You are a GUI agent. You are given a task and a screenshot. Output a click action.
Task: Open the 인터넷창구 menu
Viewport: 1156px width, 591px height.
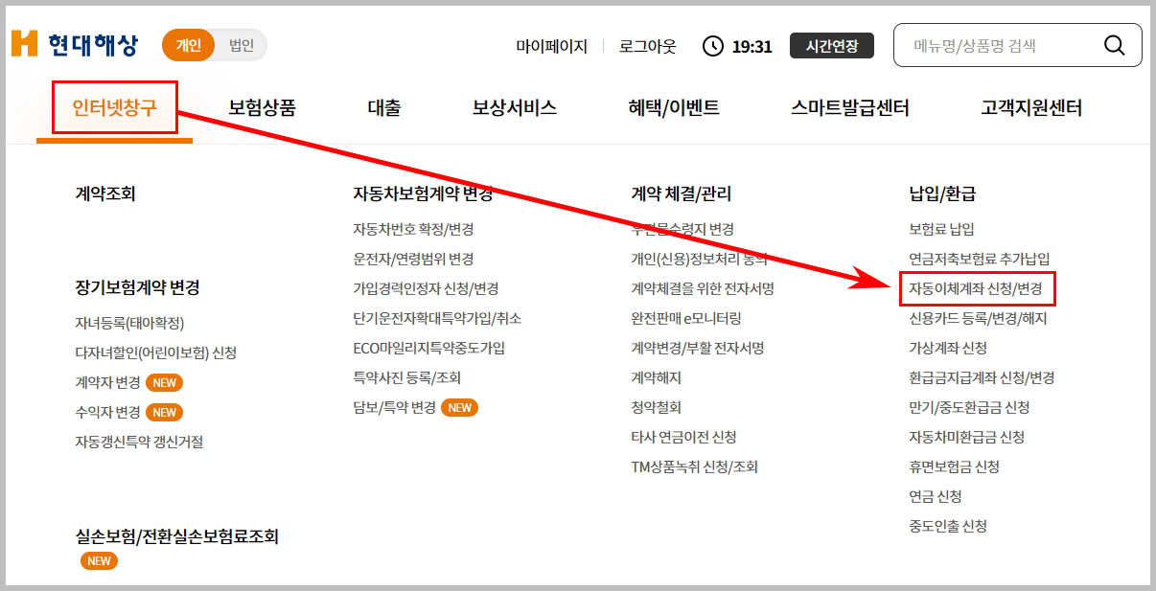click(x=115, y=107)
